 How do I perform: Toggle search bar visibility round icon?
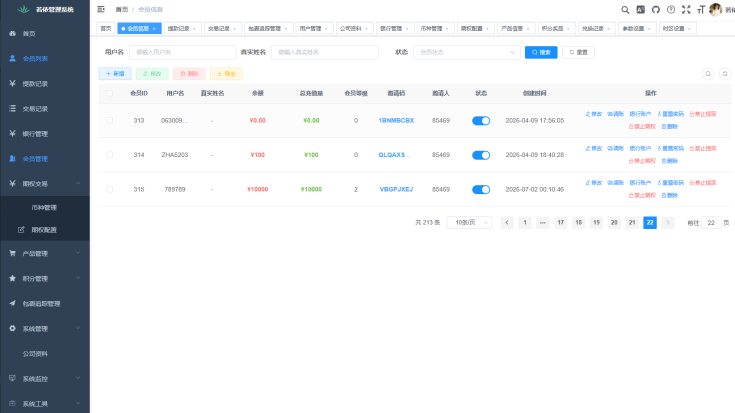(x=708, y=73)
